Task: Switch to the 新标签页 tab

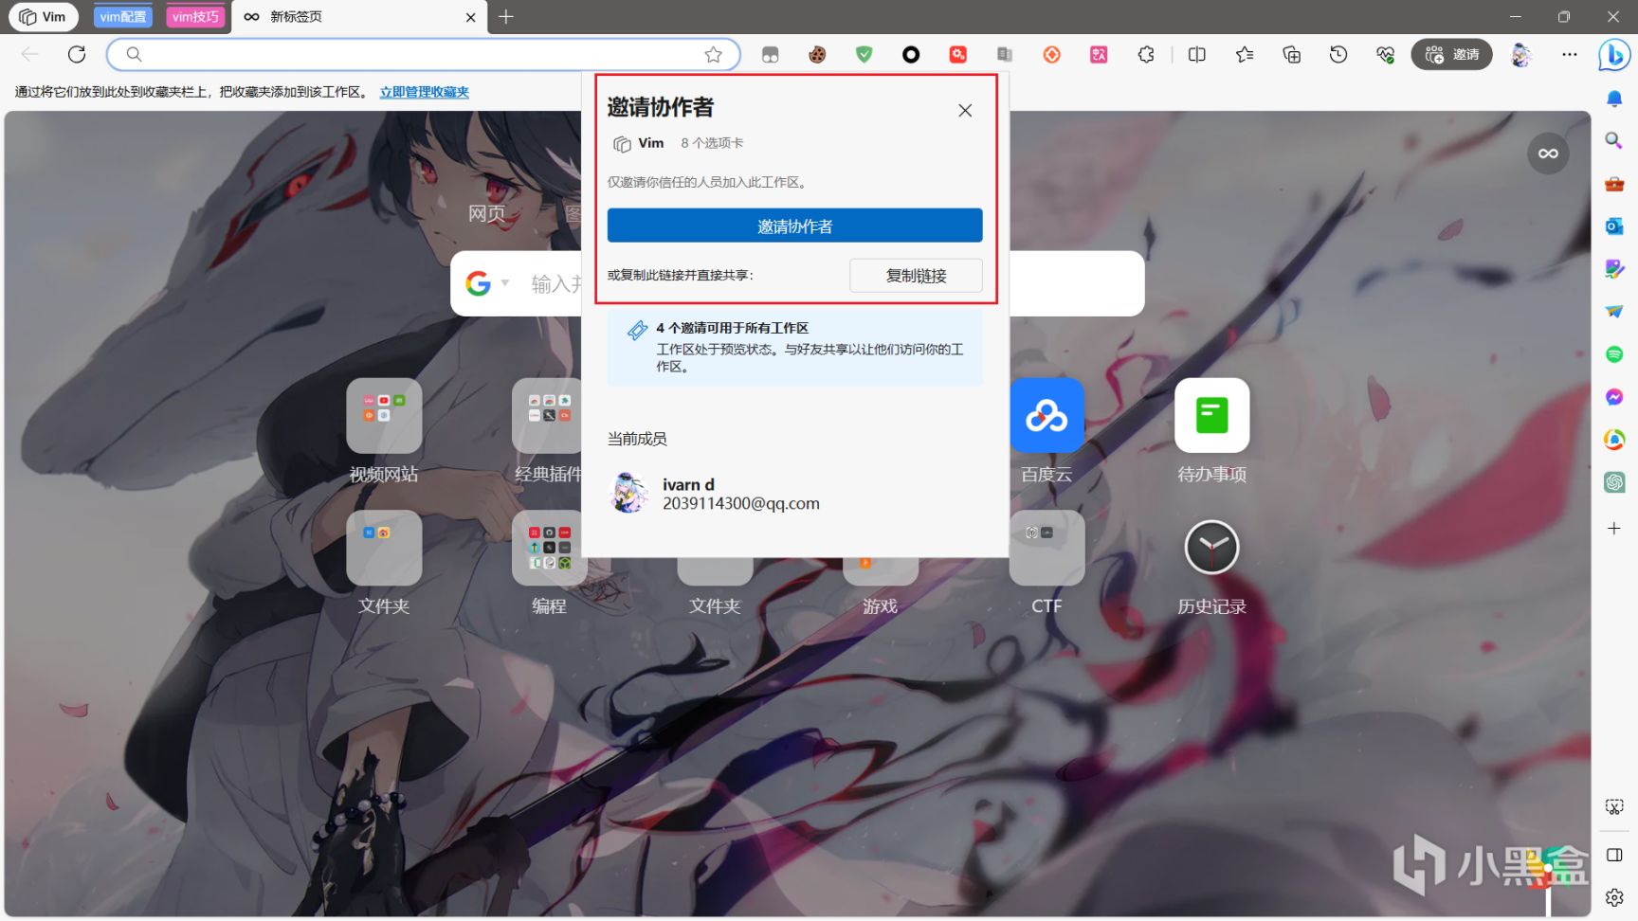Action: click(360, 17)
